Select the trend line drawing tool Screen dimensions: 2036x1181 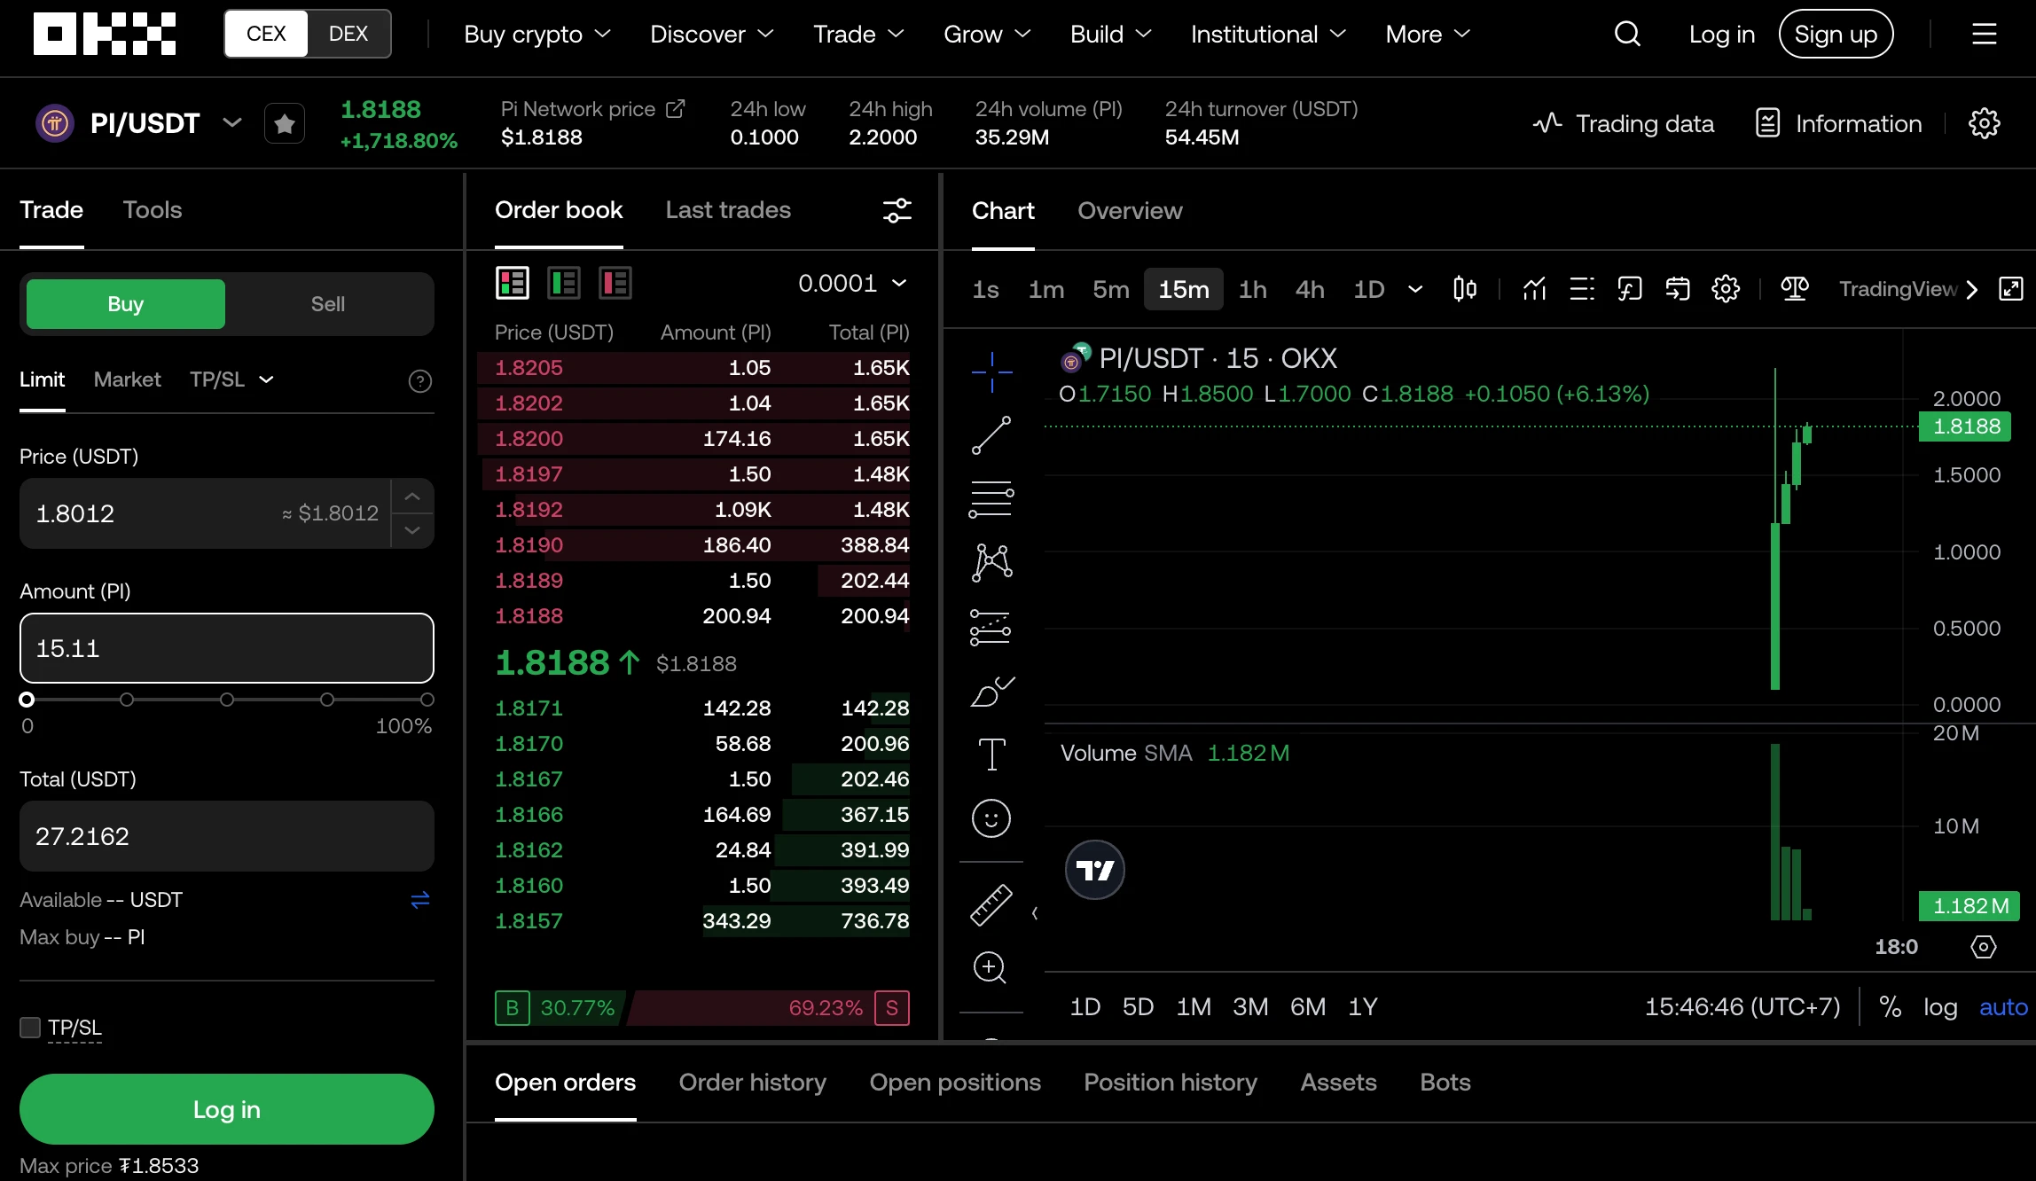click(x=991, y=435)
